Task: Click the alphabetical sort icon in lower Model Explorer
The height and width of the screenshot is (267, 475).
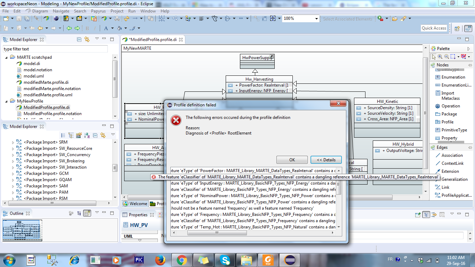Action: click(87, 135)
